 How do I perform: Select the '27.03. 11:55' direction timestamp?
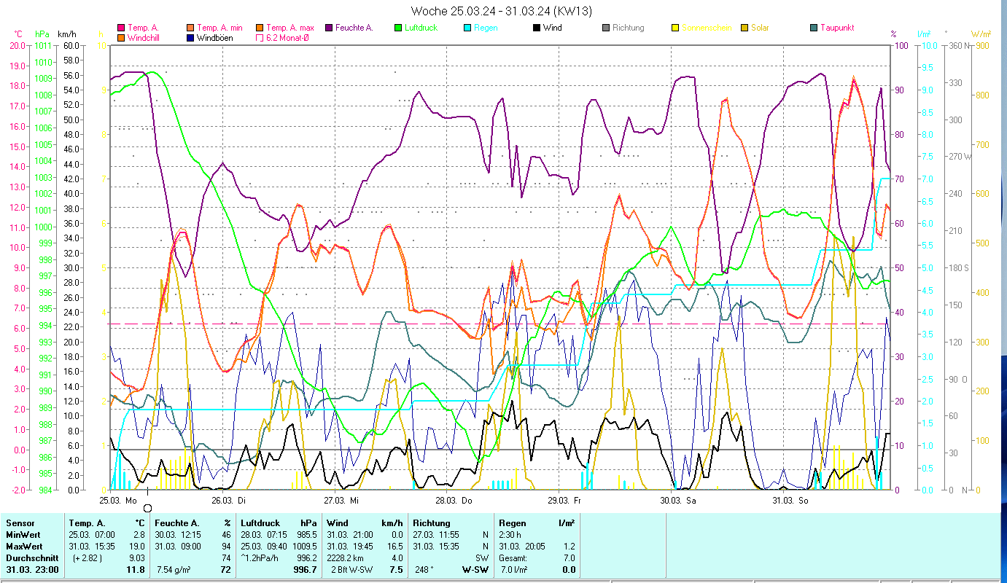click(437, 535)
